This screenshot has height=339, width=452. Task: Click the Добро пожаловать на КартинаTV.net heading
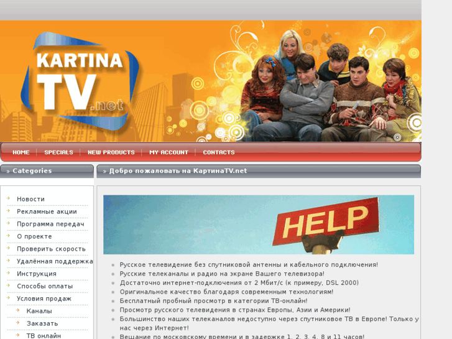click(178, 171)
